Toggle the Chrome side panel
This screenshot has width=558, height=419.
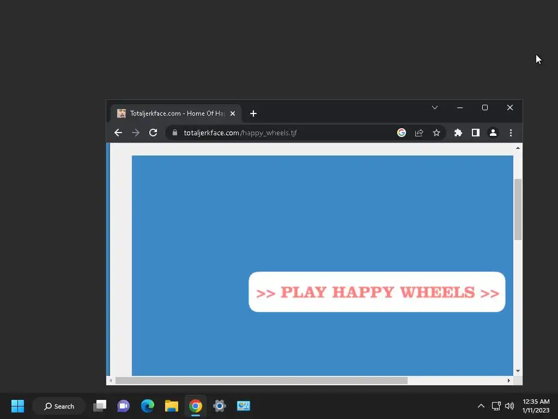(x=475, y=133)
